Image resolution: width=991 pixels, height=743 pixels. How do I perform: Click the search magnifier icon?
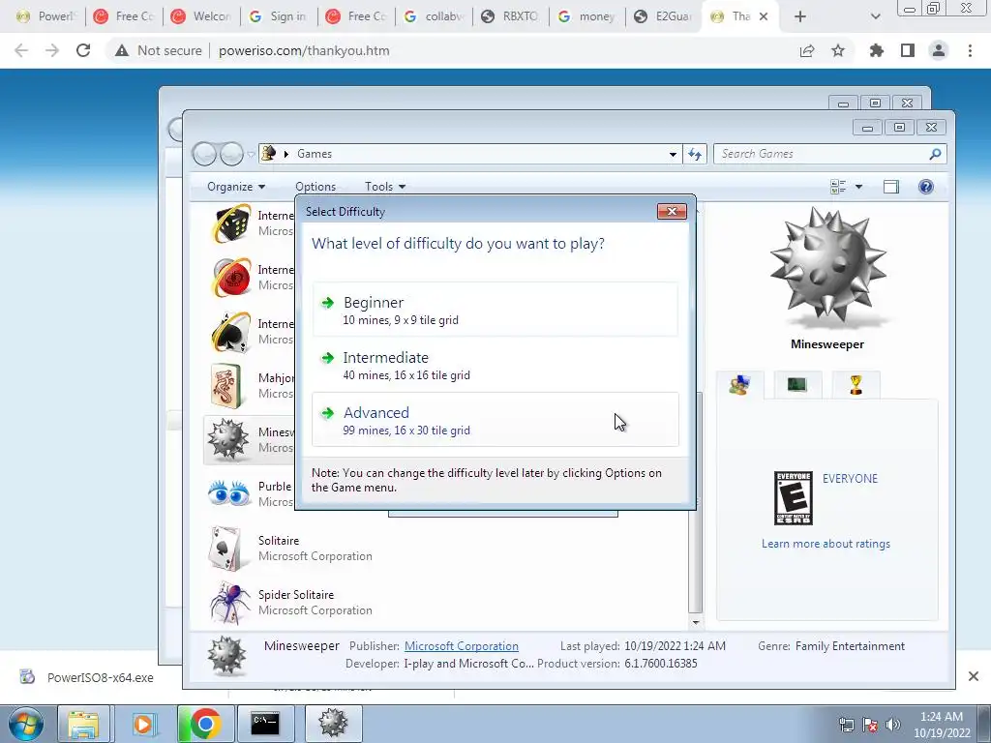click(936, 154)
